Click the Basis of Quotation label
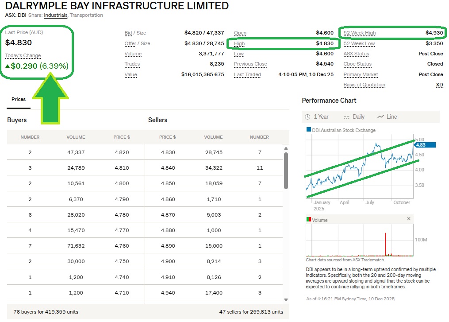This screenshot has width=449, height=322. coord(364,85)
